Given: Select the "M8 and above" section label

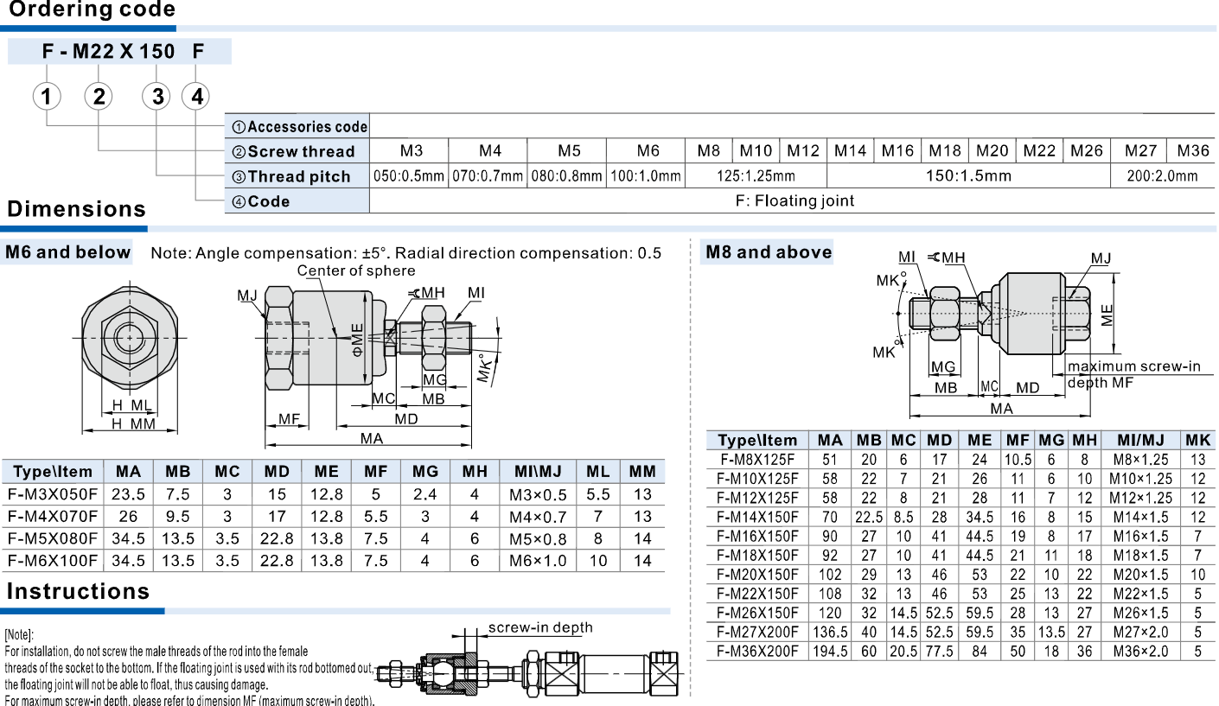Looking at the screenshot, I should coord(769,252).
